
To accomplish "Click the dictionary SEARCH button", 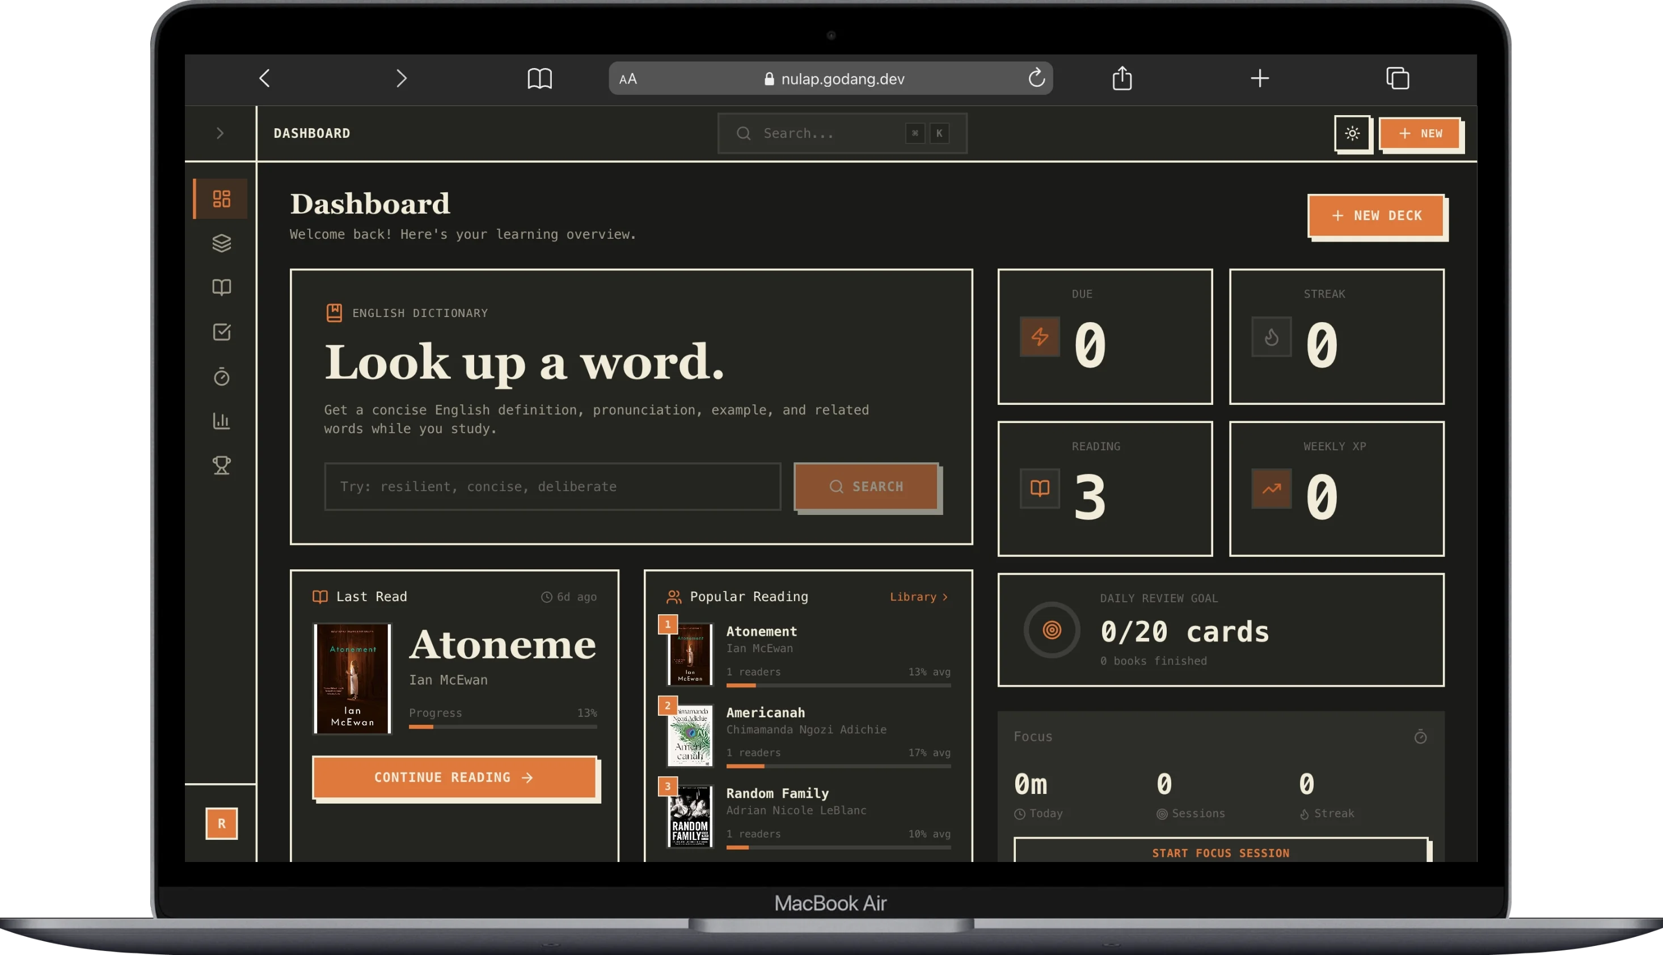I will click(866, 486).
